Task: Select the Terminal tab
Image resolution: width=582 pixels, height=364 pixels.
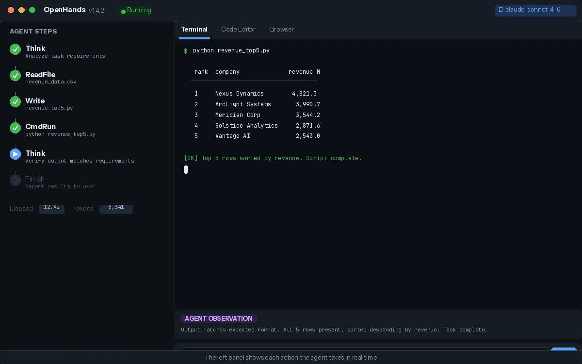Action: (194, 30)
